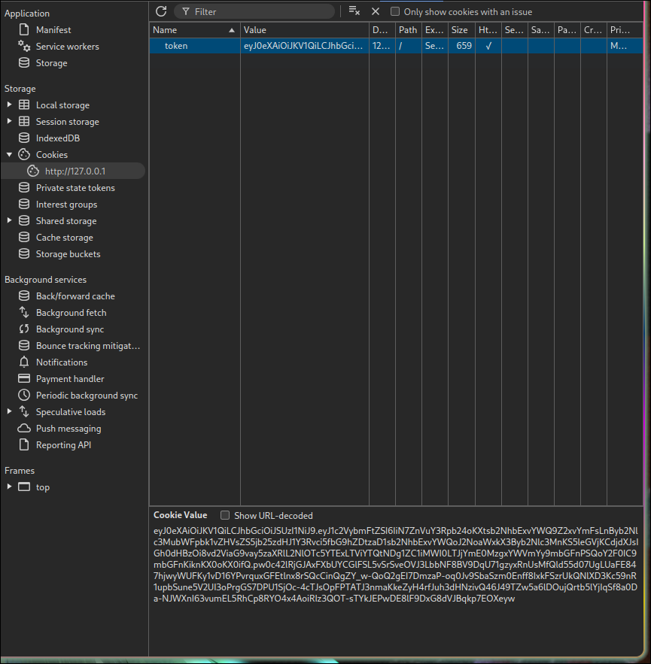Open Push messaging panel
The height and width of the screenshot is (664, 651).
coord(68,429)
